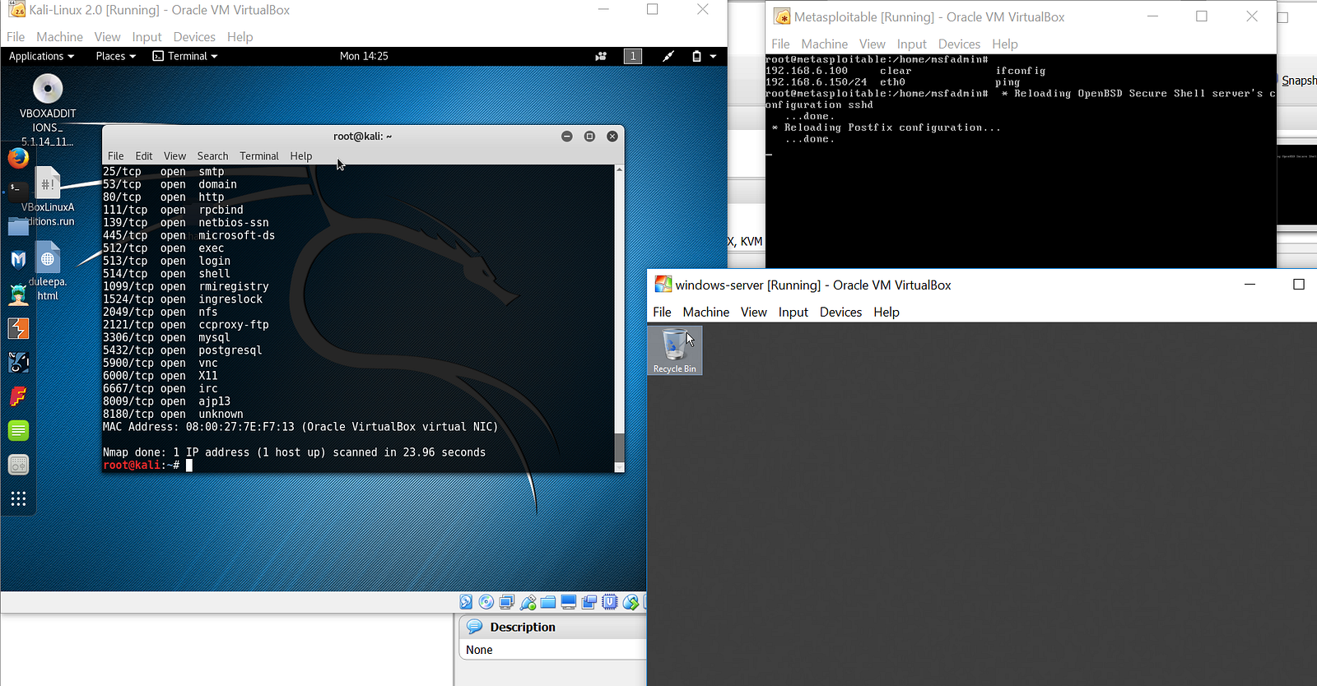Expand the Applications menu in Kali
The height and width of the screenshot is (686, 1317).
point(41,56)
